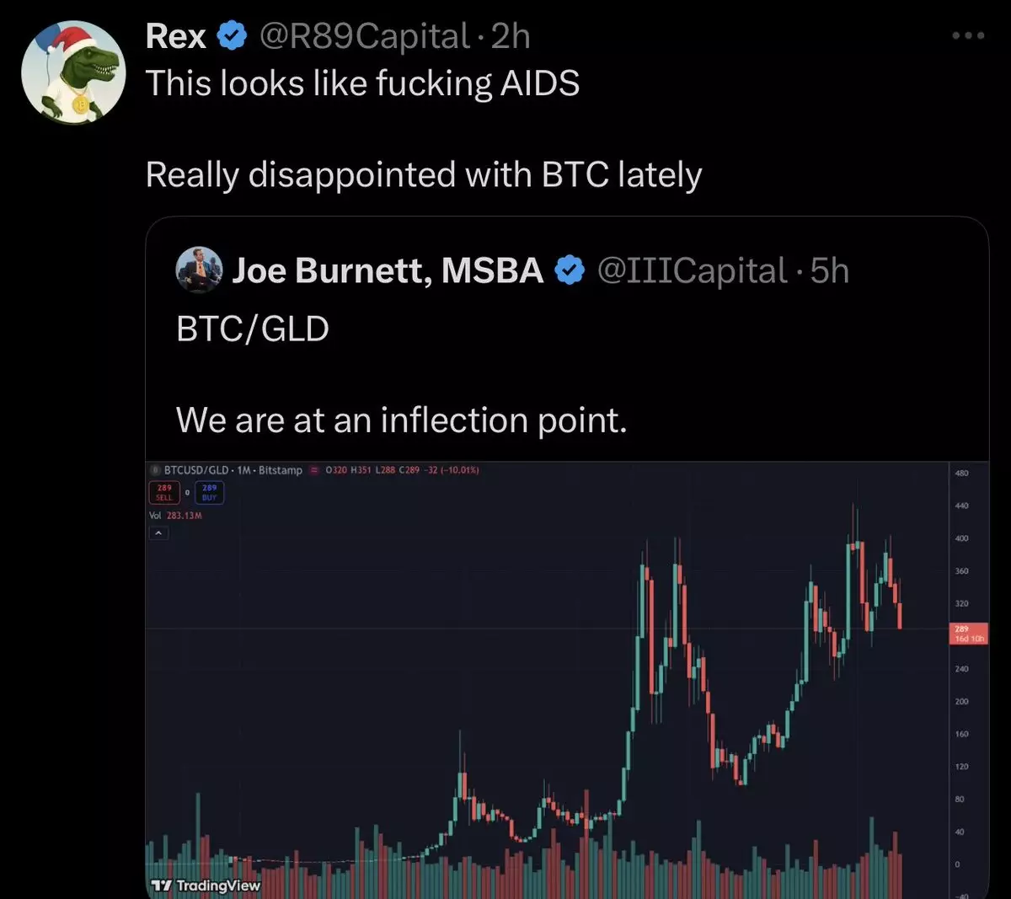
Task: Click the red 289 current price label
Action: coord(969,634)
